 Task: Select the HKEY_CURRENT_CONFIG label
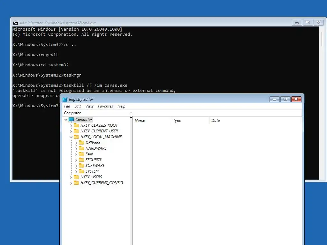[102, 183]
